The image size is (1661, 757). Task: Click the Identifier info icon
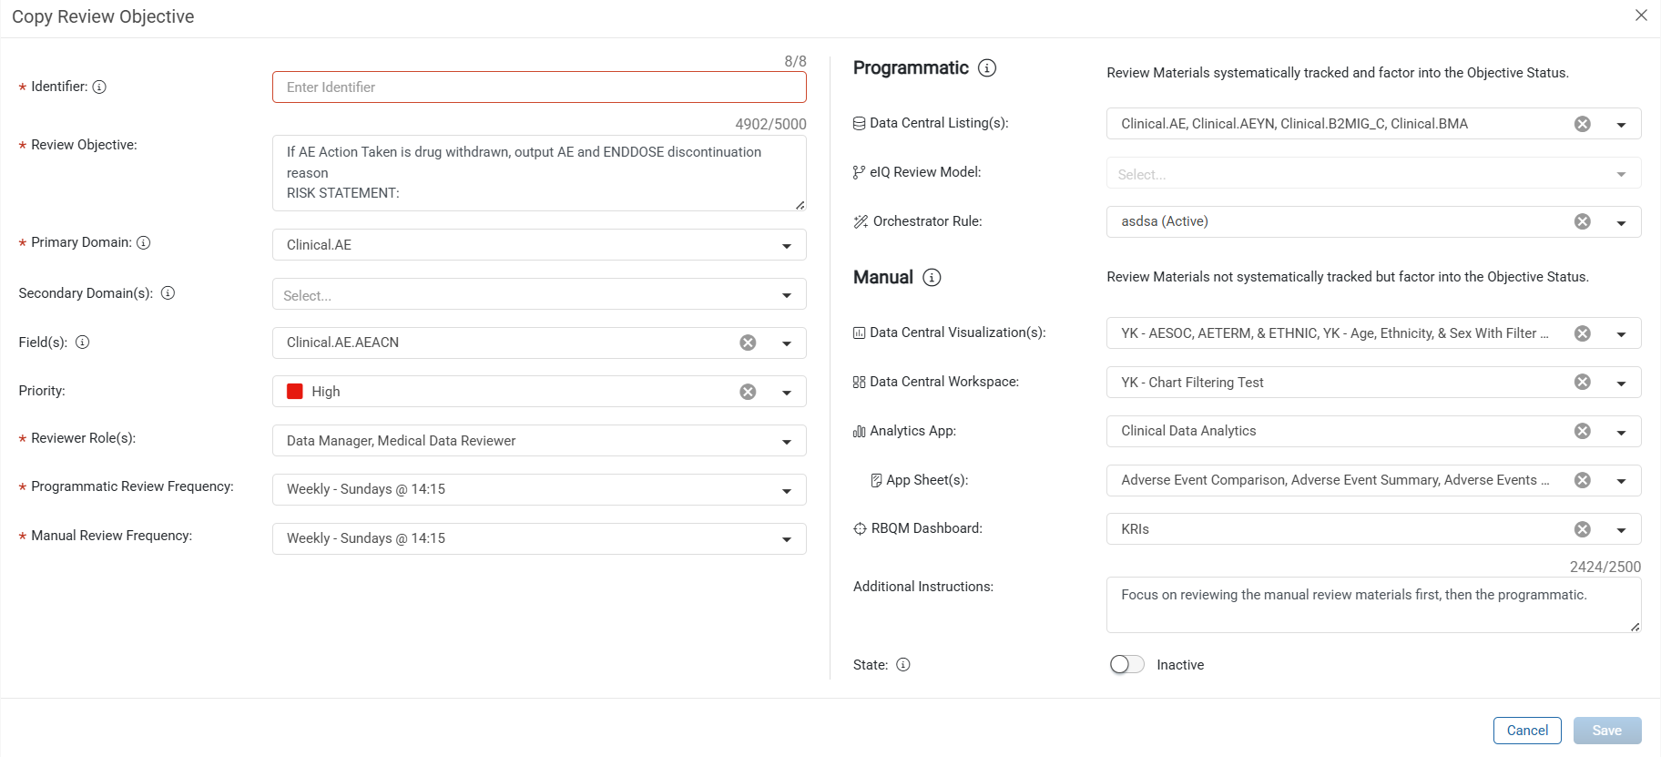tap(99, 87)
